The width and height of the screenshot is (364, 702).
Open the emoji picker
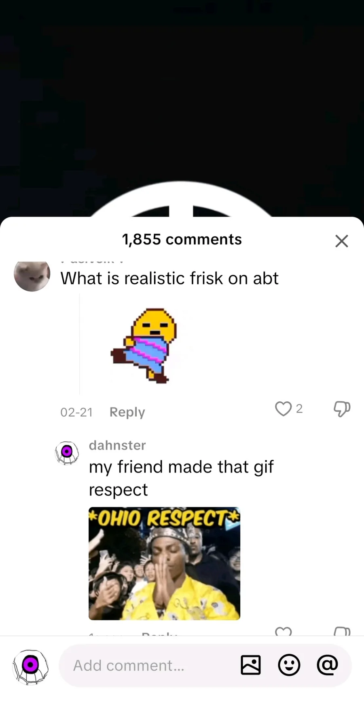[289, 665]
